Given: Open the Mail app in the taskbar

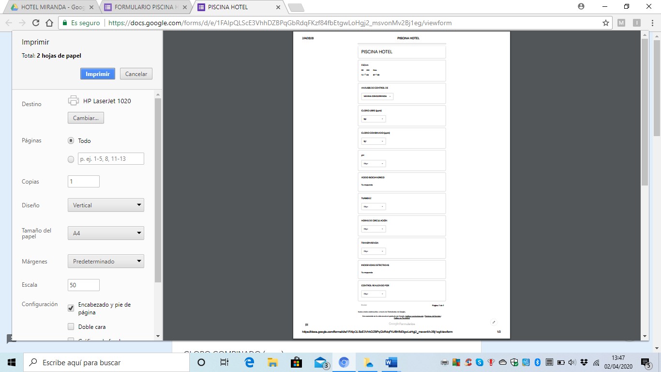Looking at the screenshot, I should coord(320,362).
